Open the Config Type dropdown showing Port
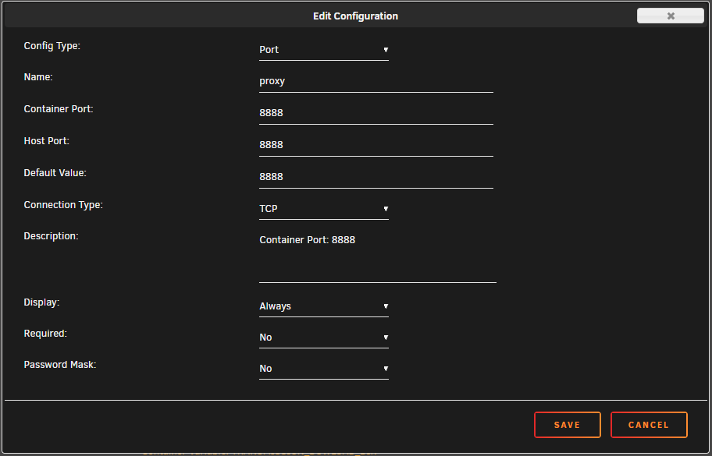 [x=324, y=50]
